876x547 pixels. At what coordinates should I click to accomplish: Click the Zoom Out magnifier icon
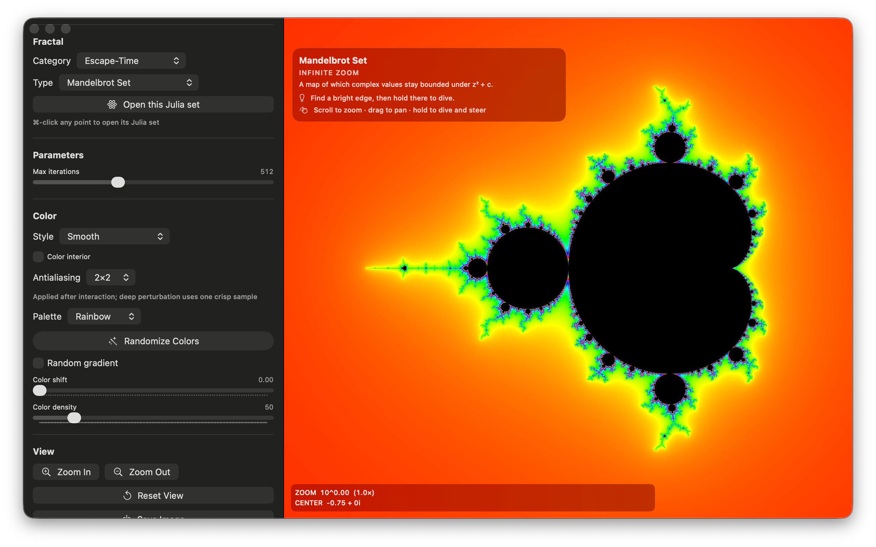[118, 472]
